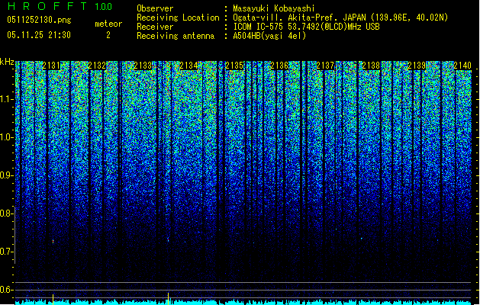Click the meteor echo dot before 2134
The height and width of the screenshot is (305, 480).
coord(168,240)
